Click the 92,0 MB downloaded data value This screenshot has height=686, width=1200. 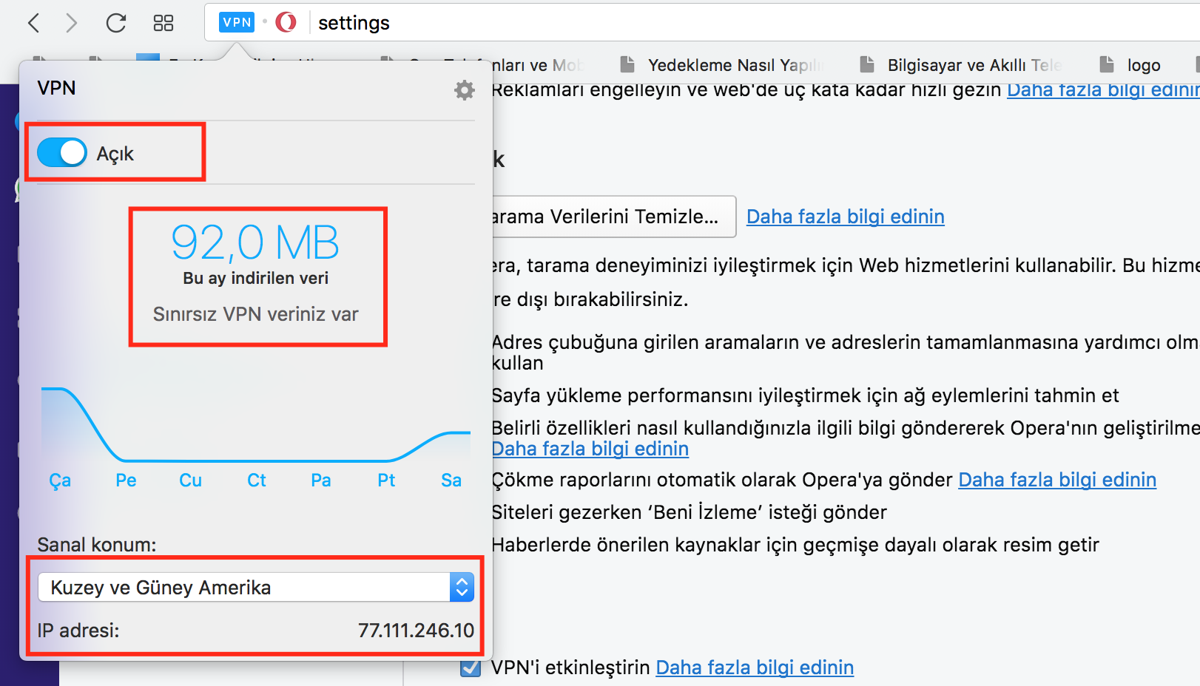point(255,242)
